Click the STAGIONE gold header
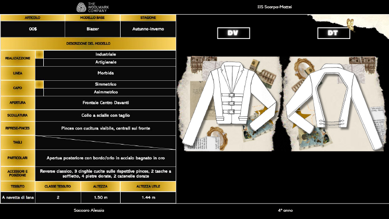This screenshot has height=219, width=389. [147, 18]
